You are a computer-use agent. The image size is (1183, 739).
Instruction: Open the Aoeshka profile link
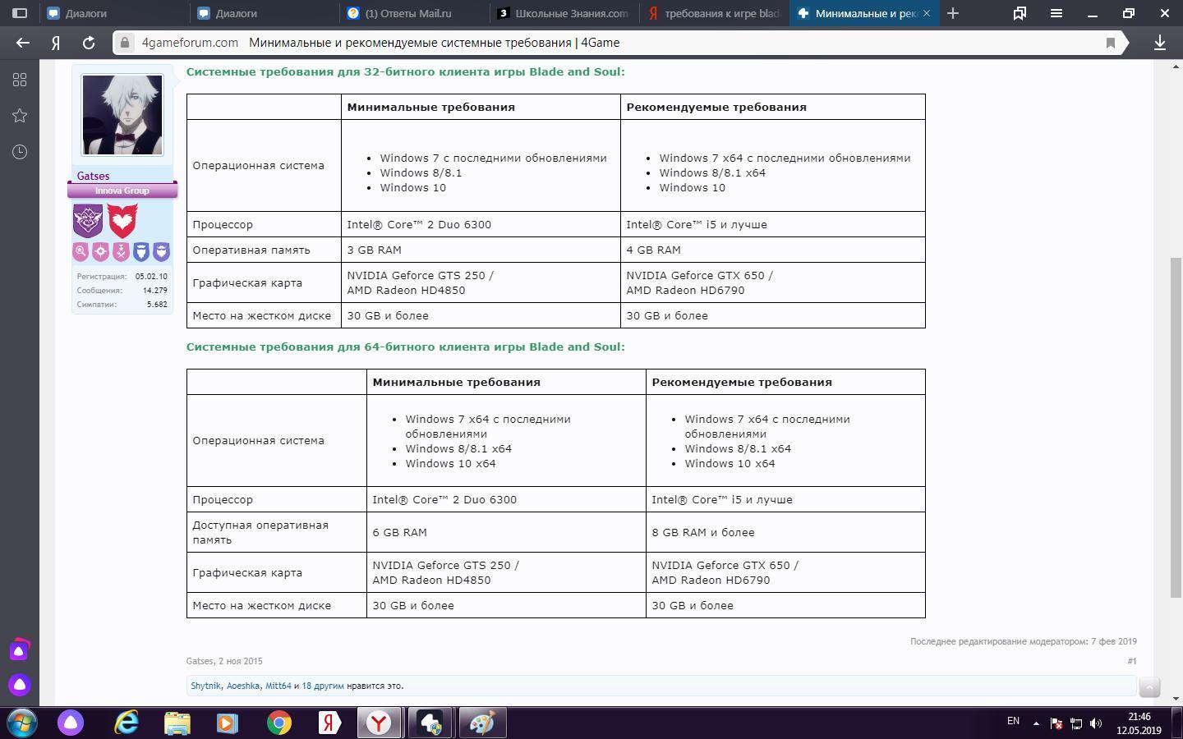(x=243, y=686)
